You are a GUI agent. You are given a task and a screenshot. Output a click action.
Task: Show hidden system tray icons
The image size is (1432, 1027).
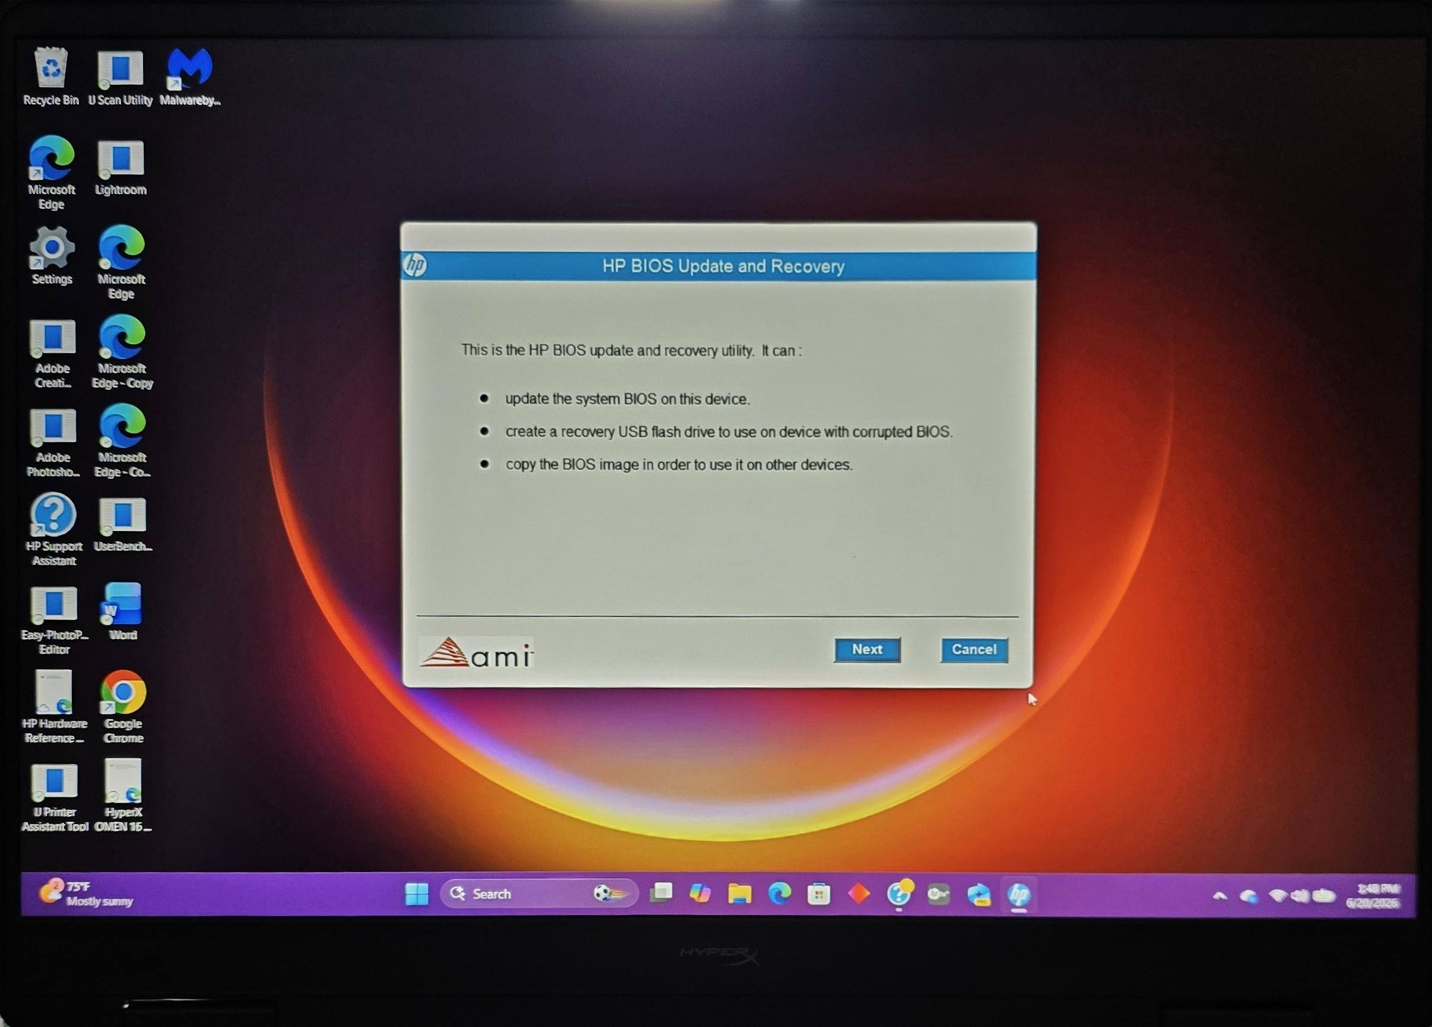point(1220,896)
